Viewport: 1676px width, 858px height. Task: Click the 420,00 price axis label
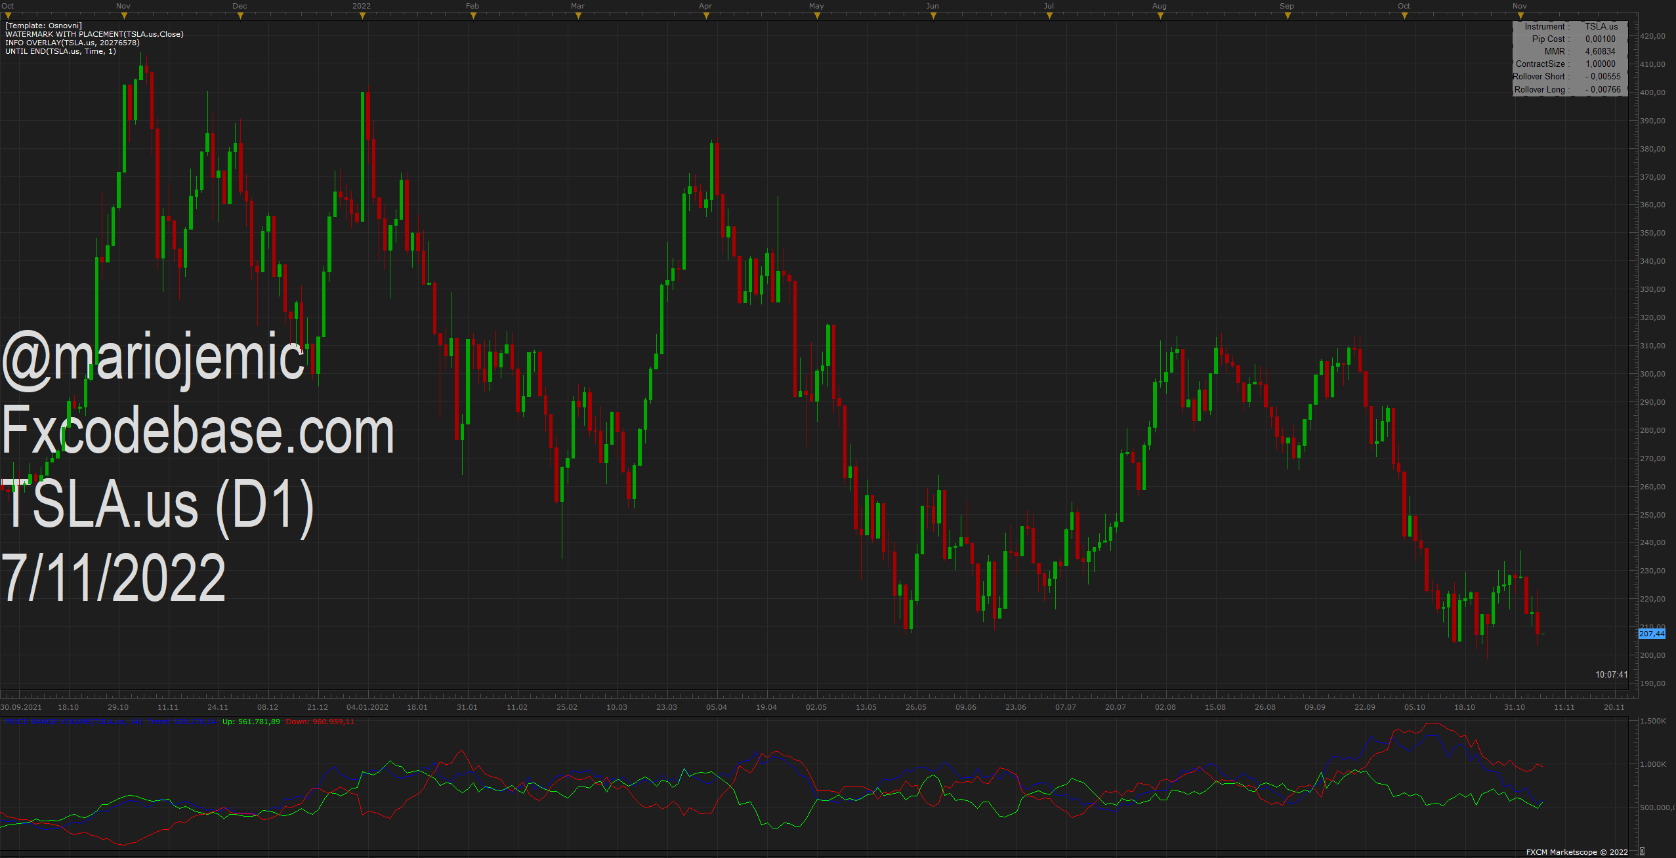coord(1652,37)
